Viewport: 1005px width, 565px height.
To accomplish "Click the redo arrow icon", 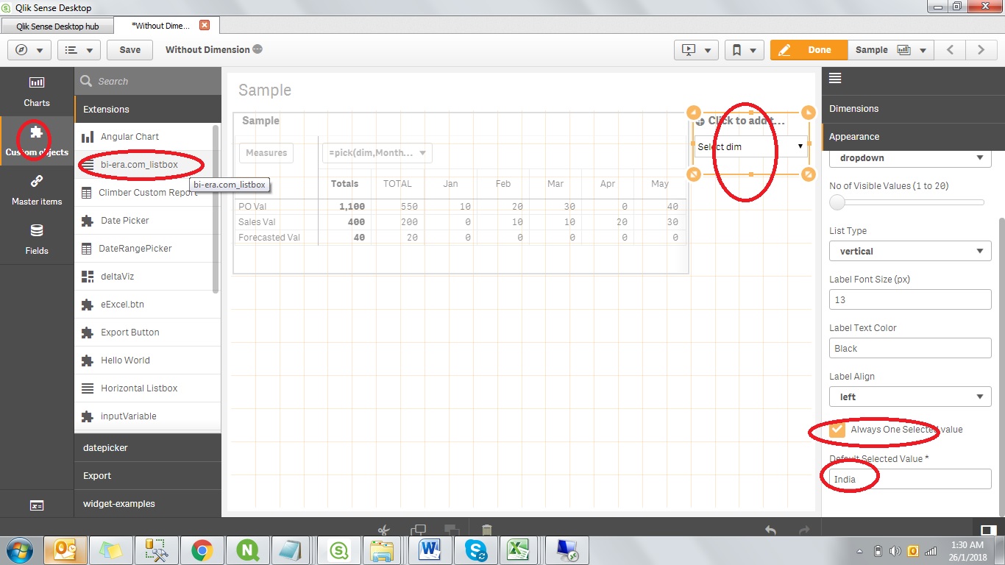I will coord(804,530).
